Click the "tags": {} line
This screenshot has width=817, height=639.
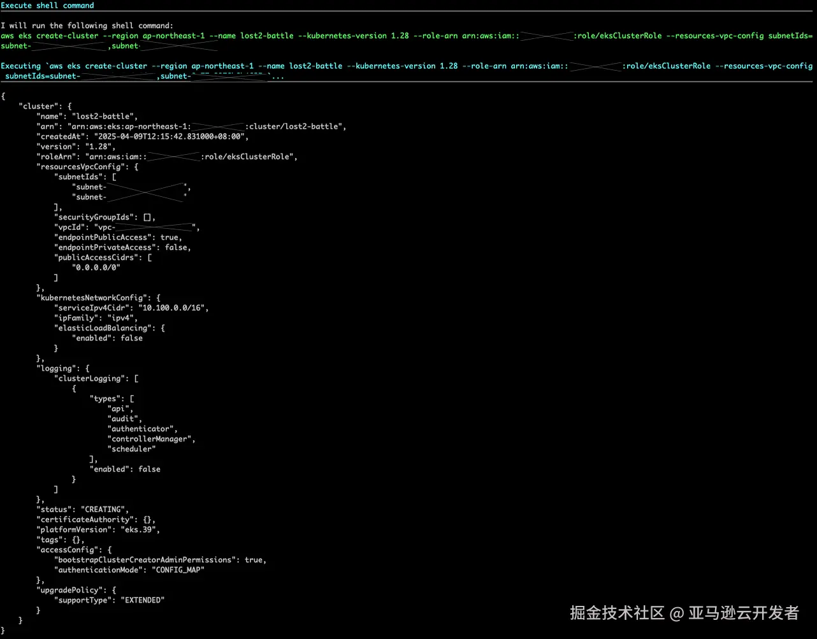point(61,540)
